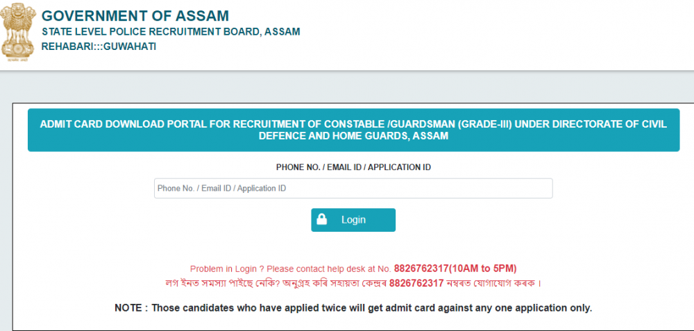This screenshot has width=694, height=331.
Task: Click the applied twice admit card notice
Action: pyautogui.click(x=371, y=307)
